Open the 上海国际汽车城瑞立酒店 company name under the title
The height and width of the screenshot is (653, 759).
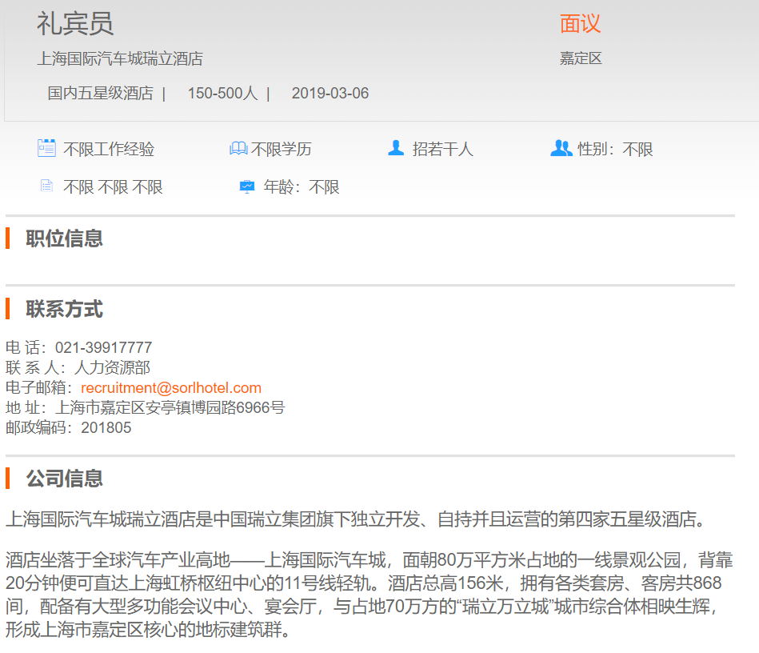120,58
